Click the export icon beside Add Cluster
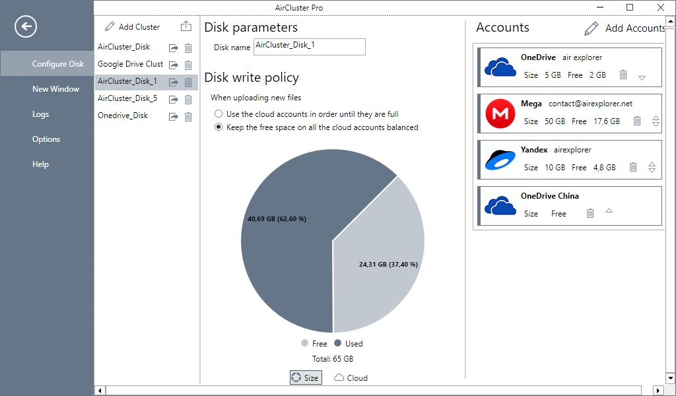The image size is (676, 396). click(186, 26)
